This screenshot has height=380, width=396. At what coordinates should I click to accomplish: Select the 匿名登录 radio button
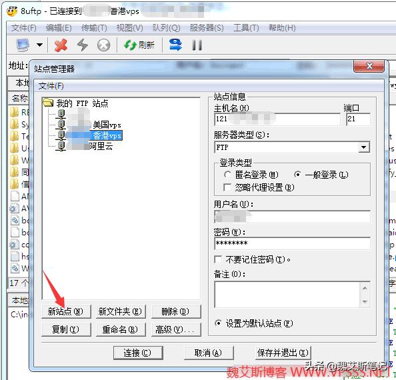pyautogui.click(x=227, y=175)
